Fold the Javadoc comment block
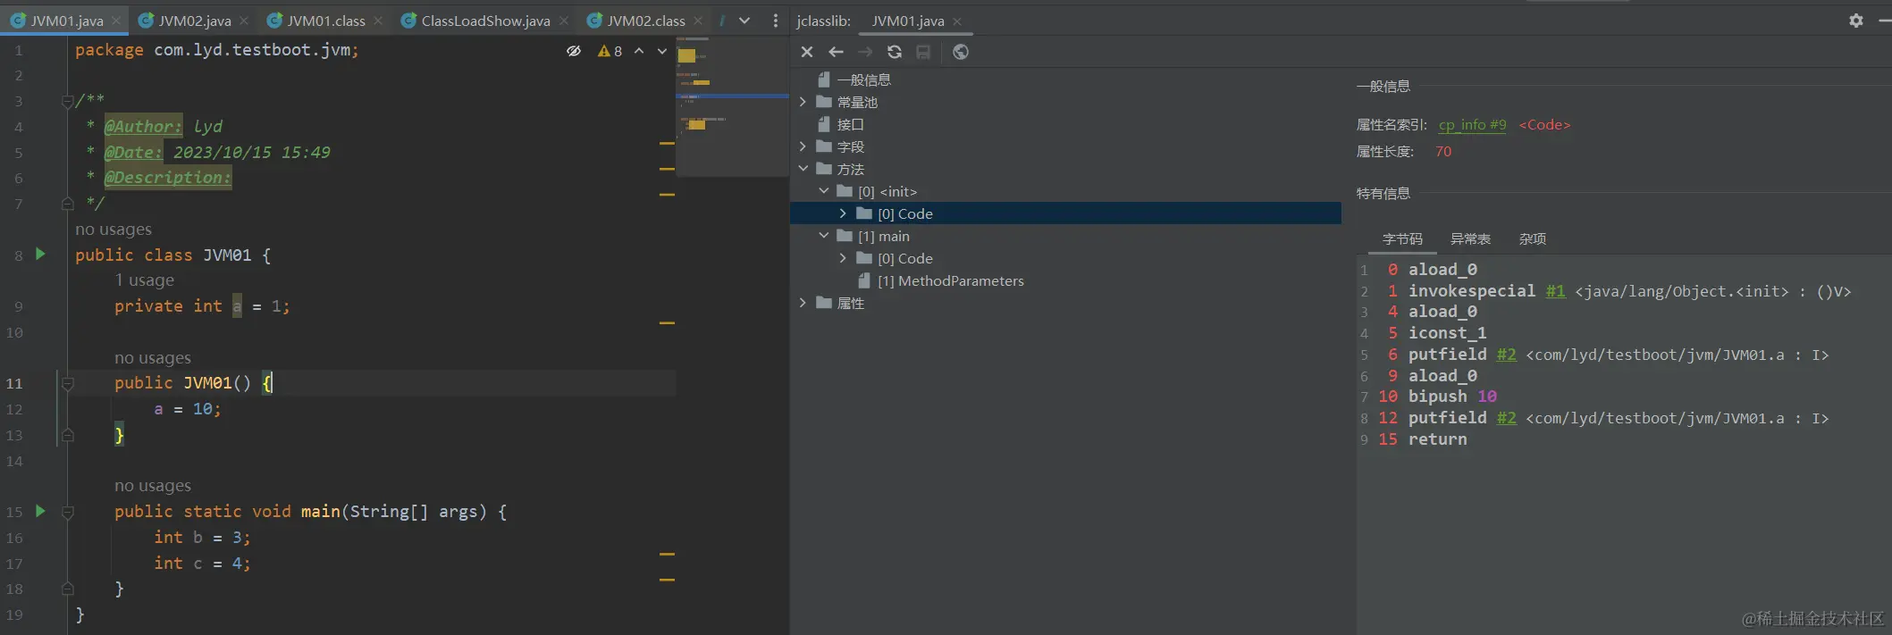Image resolution: width=1892 pixels, height=635 pixels. click(67, 102)
